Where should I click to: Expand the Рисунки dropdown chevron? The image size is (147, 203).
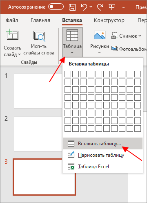(x=100, y=52)
